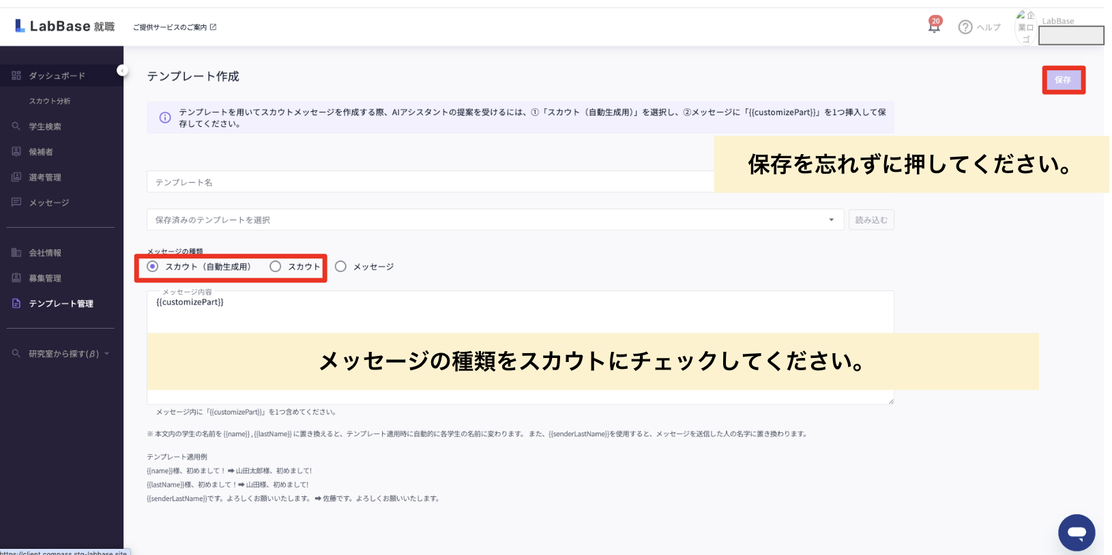1112x555 pixels.
Task: Click the 企業ロゴ company logo avatar
Action: 1025,27
